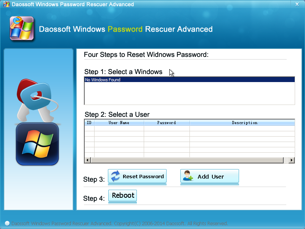The height and width of the screenshot is (229, 305).
Task: Click the Daossoft app logo in the header
Action: click(22, 28)
